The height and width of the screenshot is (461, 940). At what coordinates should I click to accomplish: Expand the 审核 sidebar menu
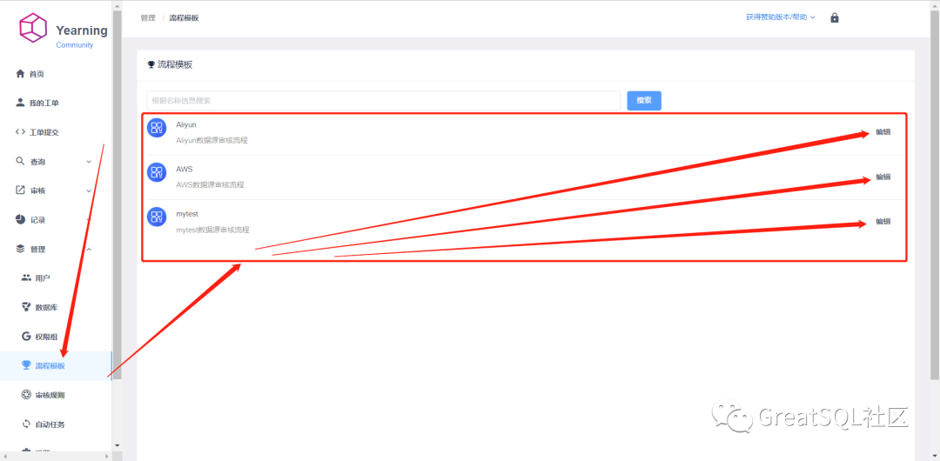click(52, 190)
